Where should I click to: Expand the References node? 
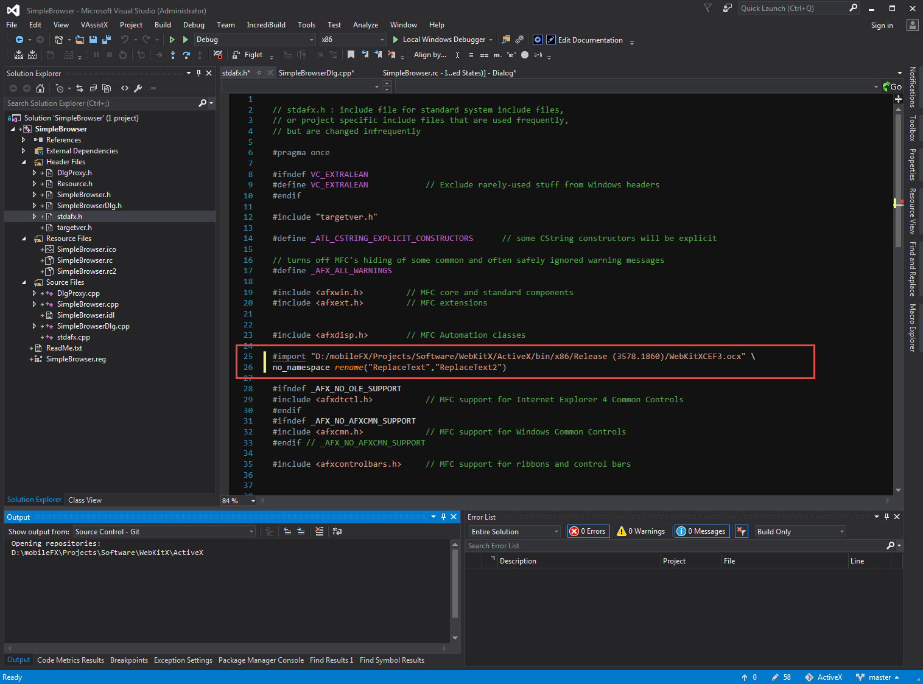click(23, 140)
